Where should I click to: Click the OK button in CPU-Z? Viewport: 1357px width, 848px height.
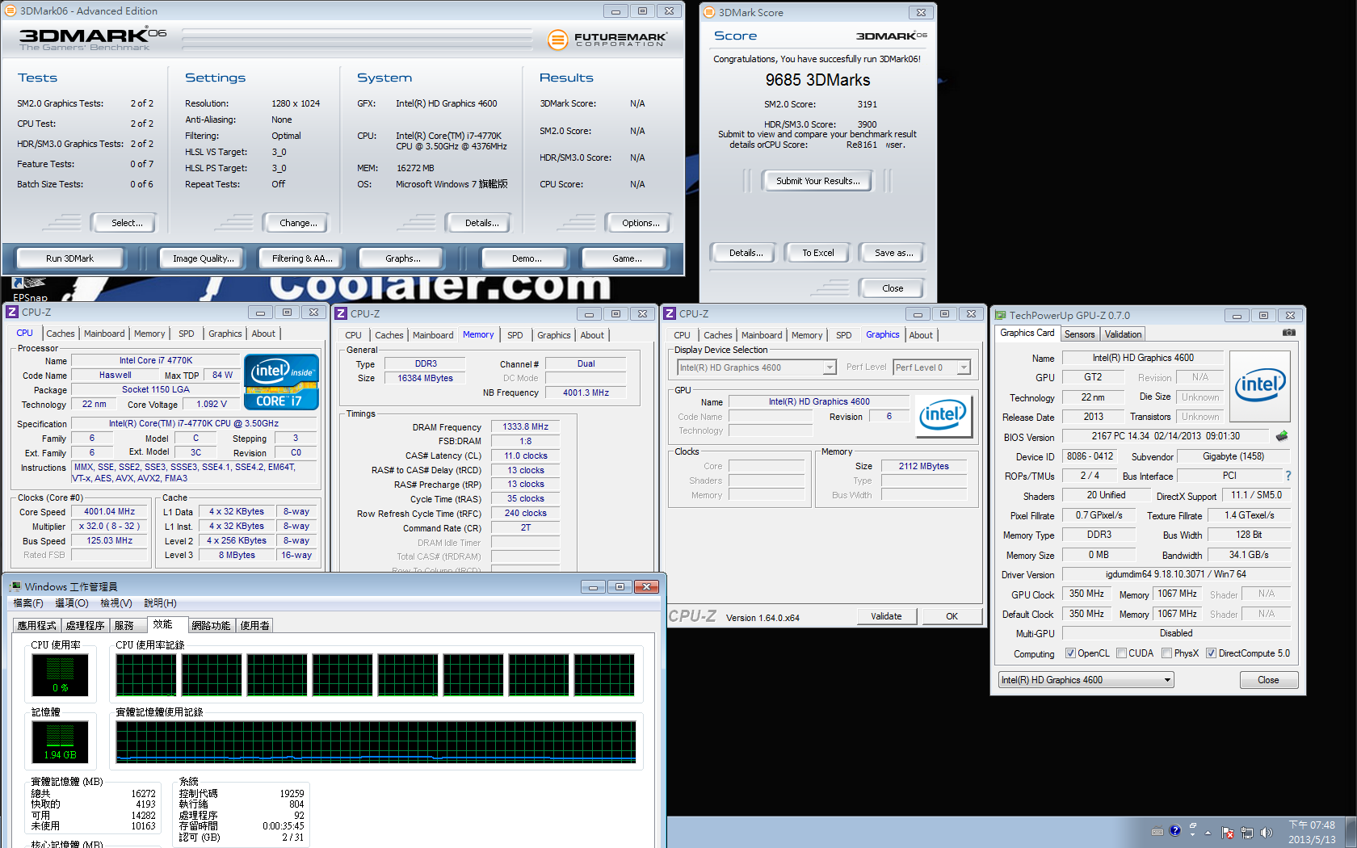952,616
